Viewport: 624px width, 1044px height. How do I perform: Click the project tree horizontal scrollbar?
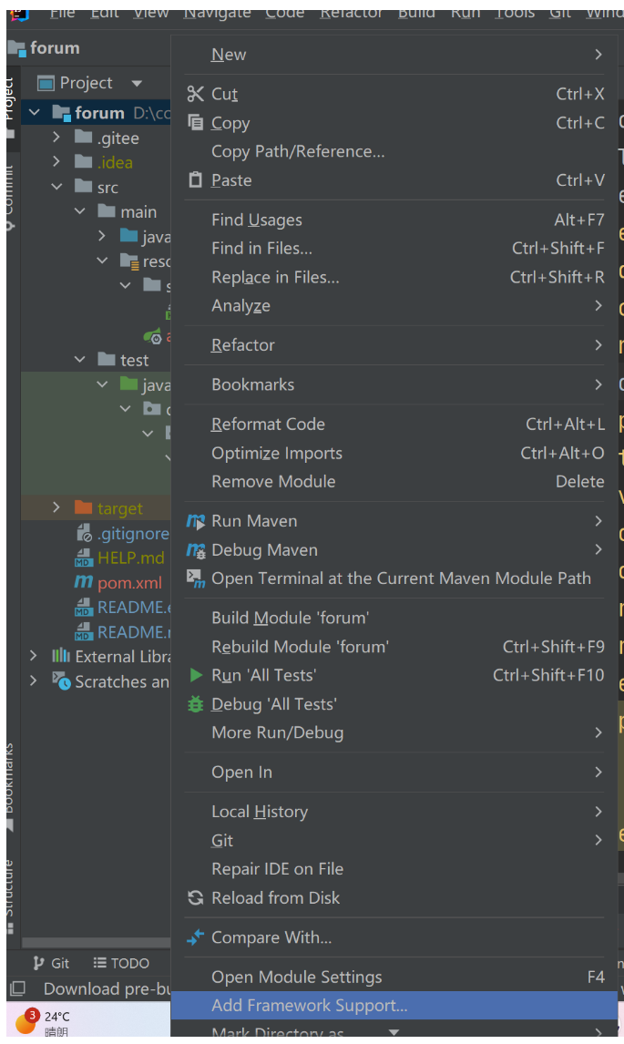click(x=96, y=942)
